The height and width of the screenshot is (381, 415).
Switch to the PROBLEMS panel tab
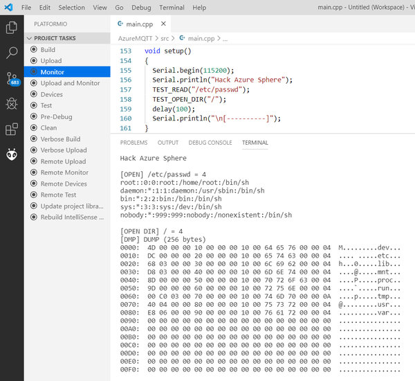133,143
